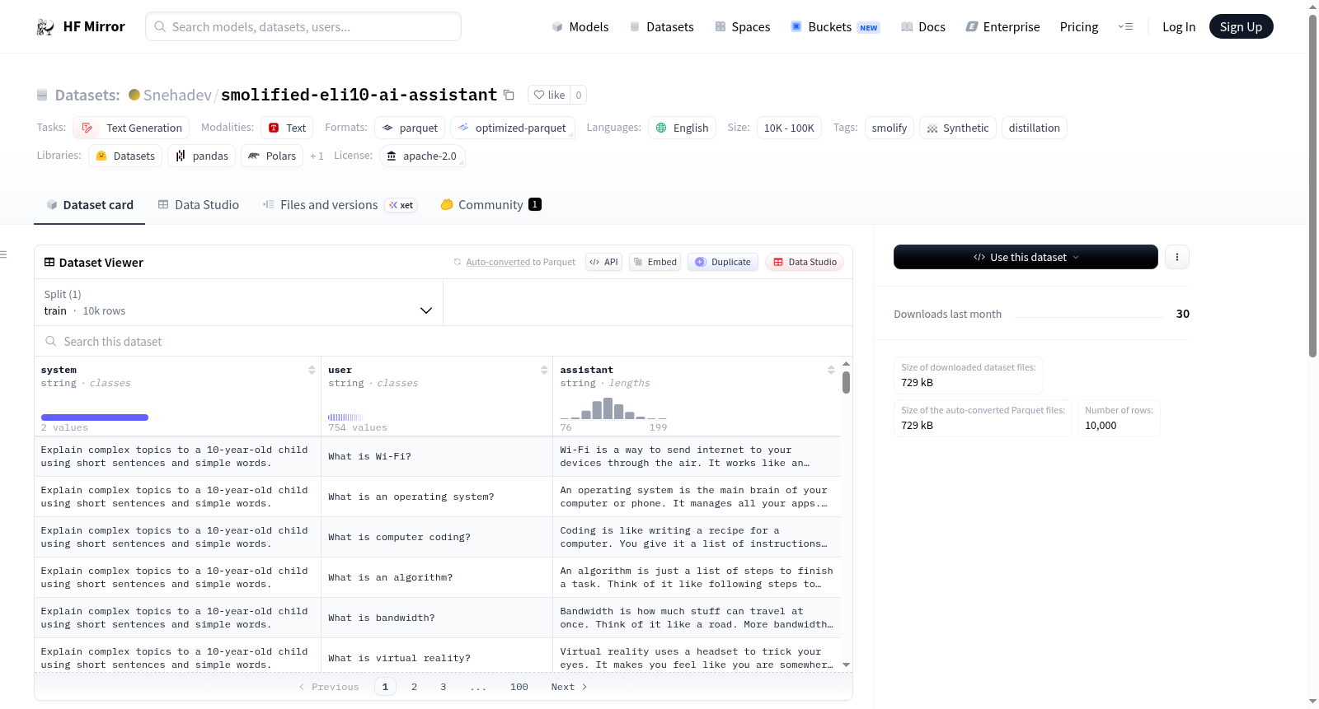Click the pandas library tag
The height and width of the screenshot is (709, 1319).
tap(202, 156)
